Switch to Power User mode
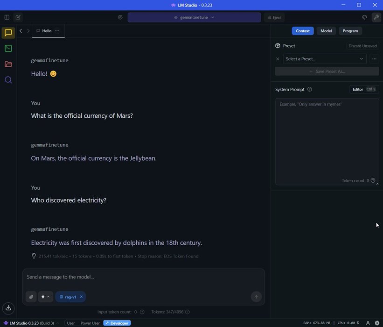 click(x=90, y=323)
